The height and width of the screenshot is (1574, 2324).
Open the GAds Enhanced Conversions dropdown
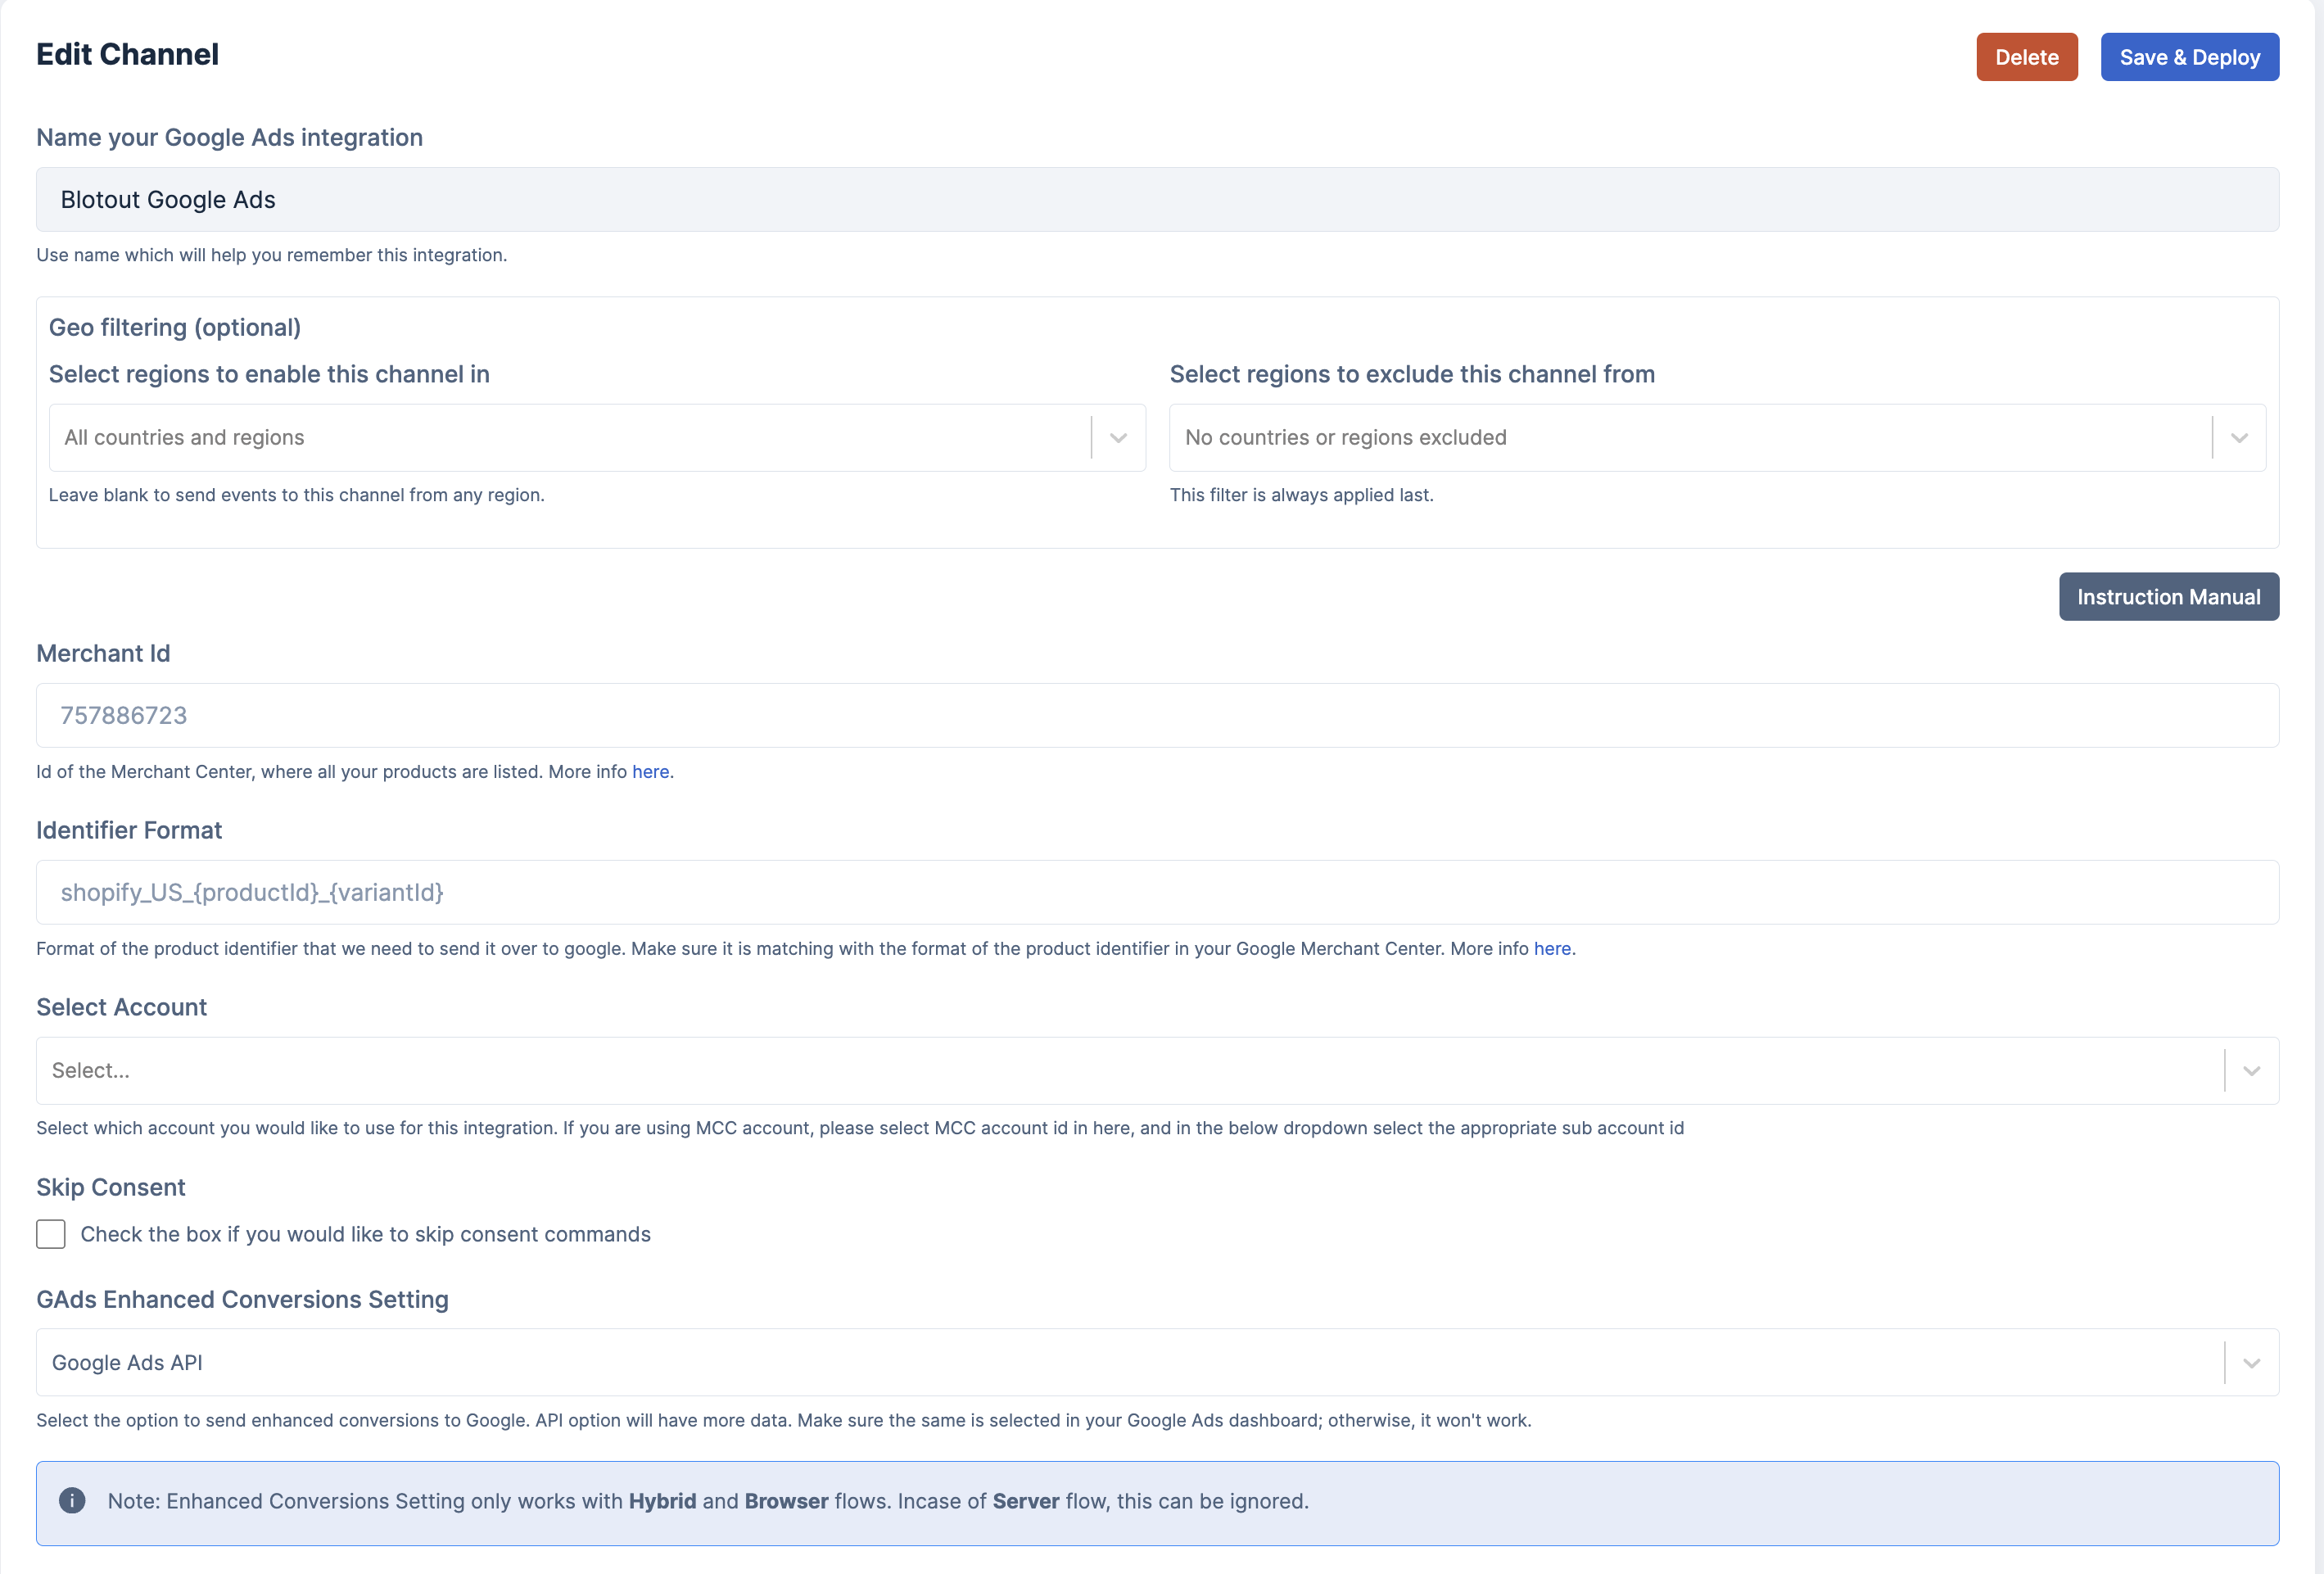point(1130,1363)
